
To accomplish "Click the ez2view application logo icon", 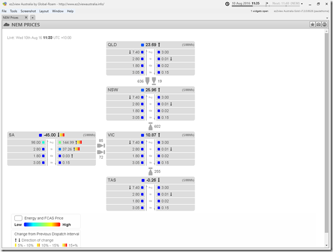I will pos(4,4).
